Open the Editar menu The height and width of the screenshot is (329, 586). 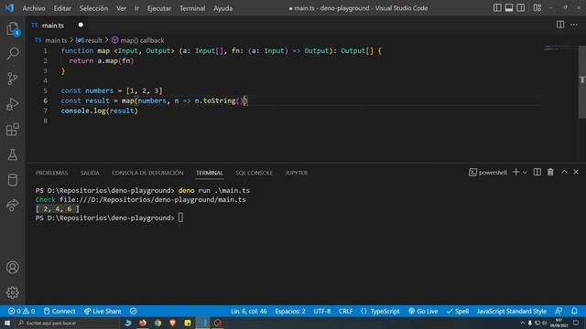[62, 8]
